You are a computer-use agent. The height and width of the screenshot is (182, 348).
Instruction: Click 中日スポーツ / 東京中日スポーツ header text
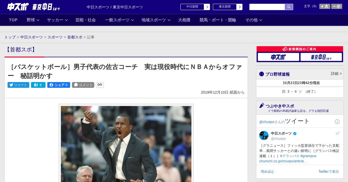pos(115,7)
